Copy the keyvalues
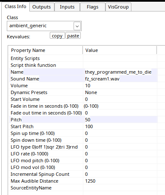This screenshot has height=195, width=165. pyautogui.click(x=57, y=36)
